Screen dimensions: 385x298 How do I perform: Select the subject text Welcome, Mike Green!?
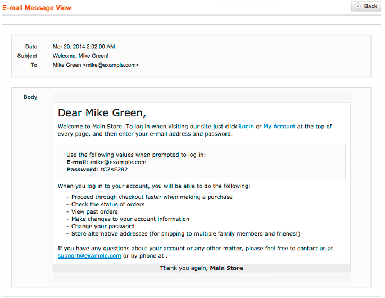point(80,56)
